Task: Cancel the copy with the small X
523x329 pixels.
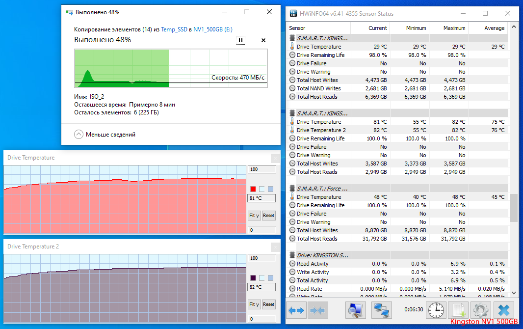Action: click(263, 40)
